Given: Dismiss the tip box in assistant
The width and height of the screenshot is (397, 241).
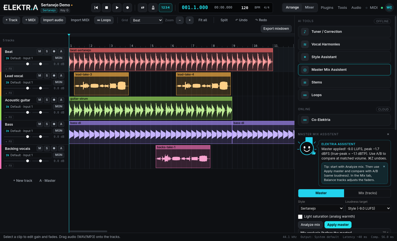Looking at the screenshot, I should pos(384,166).
